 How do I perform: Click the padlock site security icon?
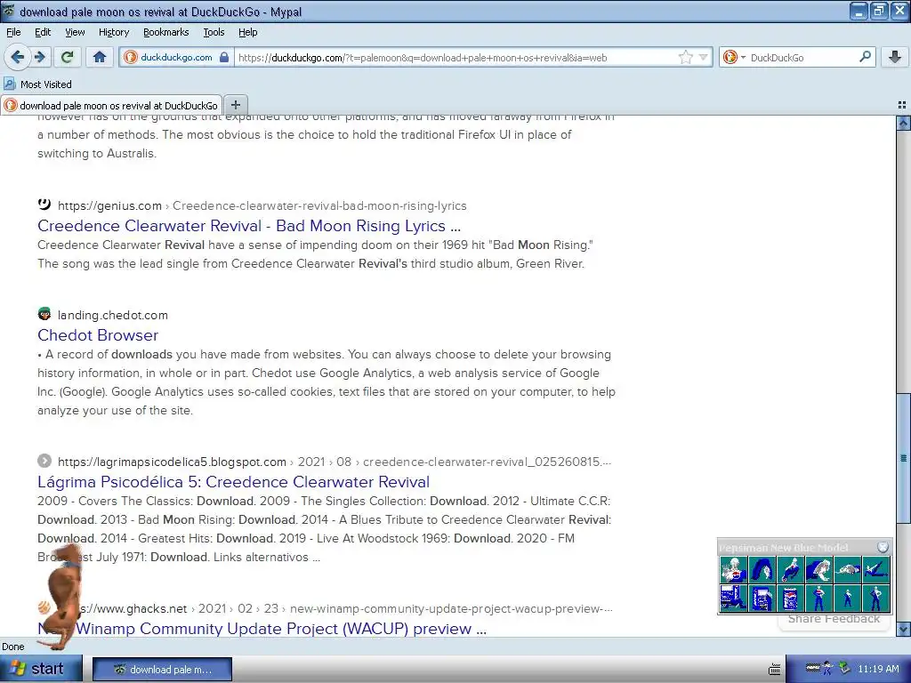click(x=224, y=57)
